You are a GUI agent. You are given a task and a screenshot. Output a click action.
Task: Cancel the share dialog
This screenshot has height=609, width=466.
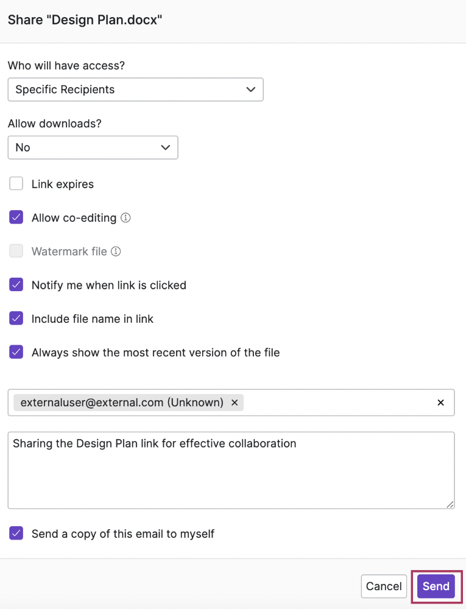(x=384, y=586)
